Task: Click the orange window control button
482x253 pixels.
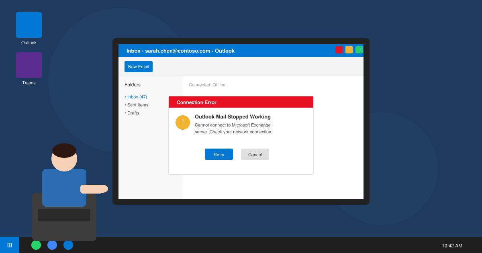Action: 349,50
